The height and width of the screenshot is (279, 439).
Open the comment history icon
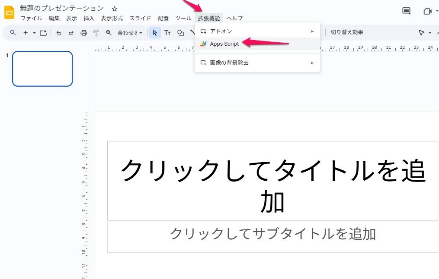click(406, 11)
